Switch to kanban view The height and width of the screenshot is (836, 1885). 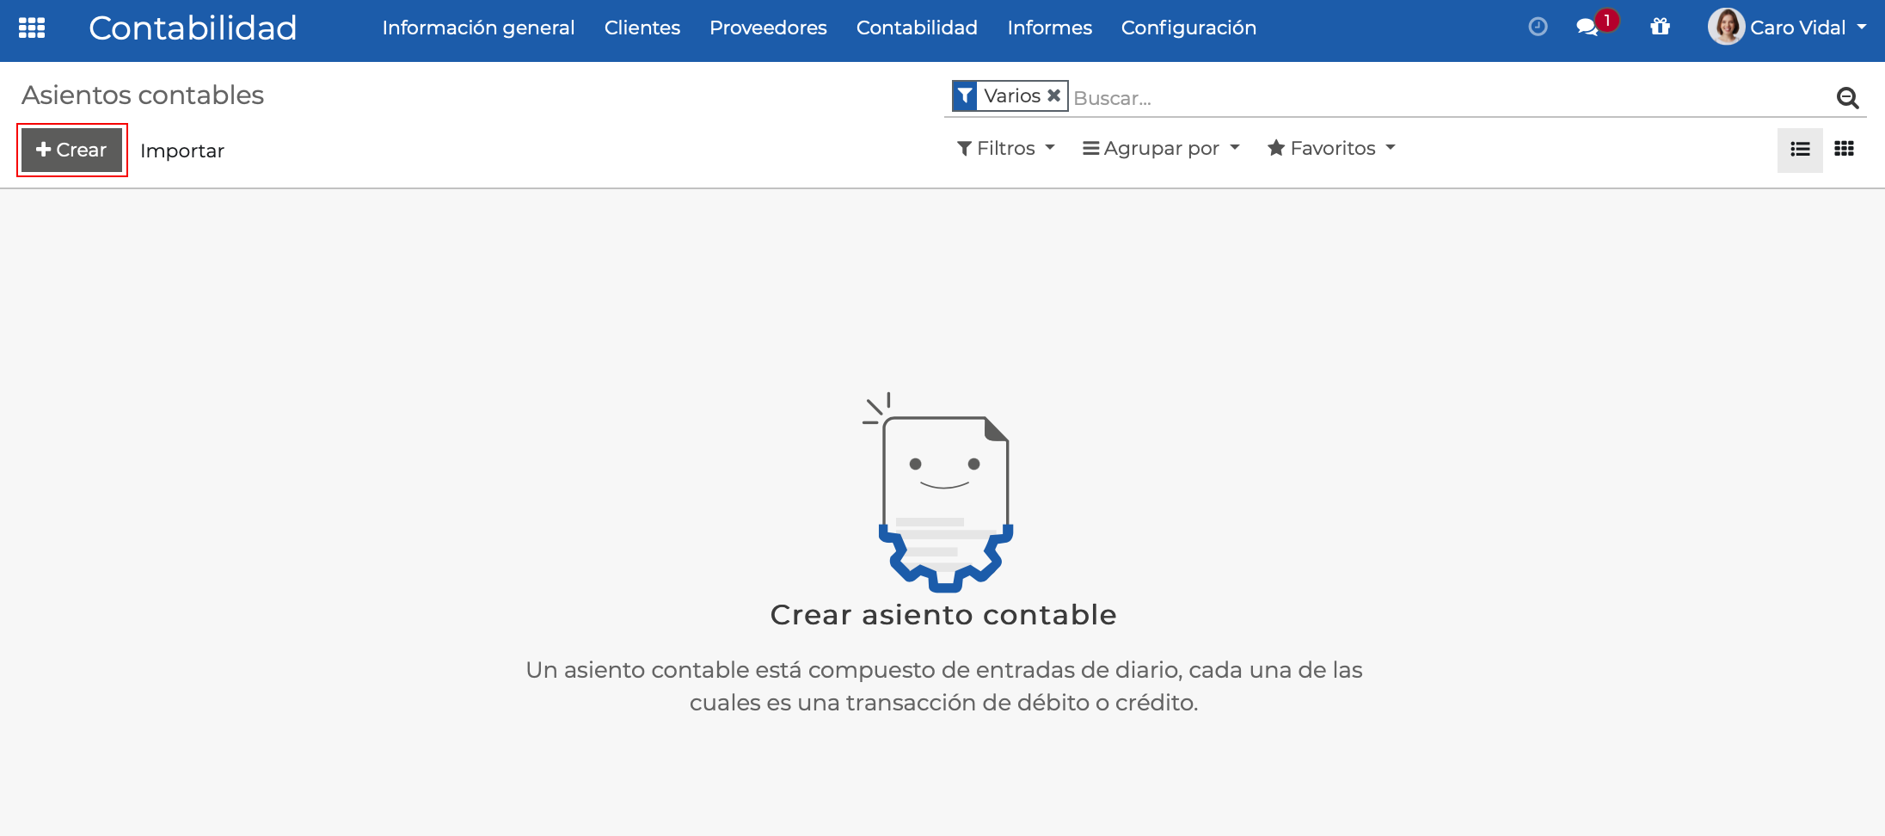1844,149
